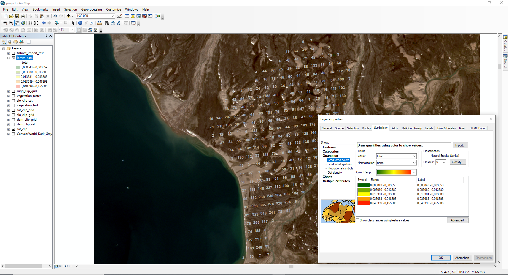Select Graduated symbols under Quantities
508x275 pixels.
tap(339, 164)
